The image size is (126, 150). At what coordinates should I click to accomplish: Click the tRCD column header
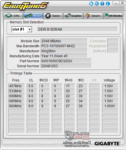[43, 80]
